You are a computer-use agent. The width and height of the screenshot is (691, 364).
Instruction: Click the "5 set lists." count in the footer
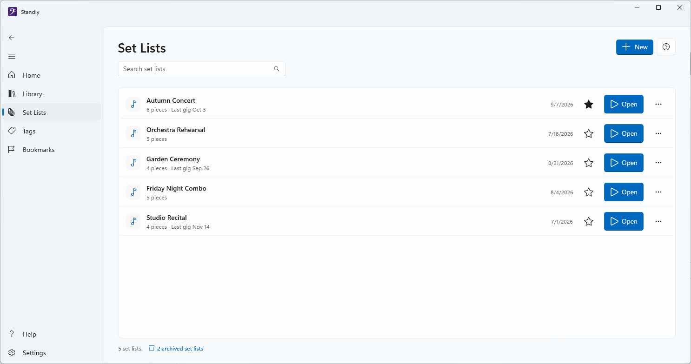[x=131, y=349]
